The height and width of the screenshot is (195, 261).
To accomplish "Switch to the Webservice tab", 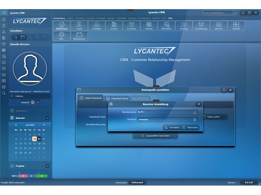I will click(x=141, y=98).
